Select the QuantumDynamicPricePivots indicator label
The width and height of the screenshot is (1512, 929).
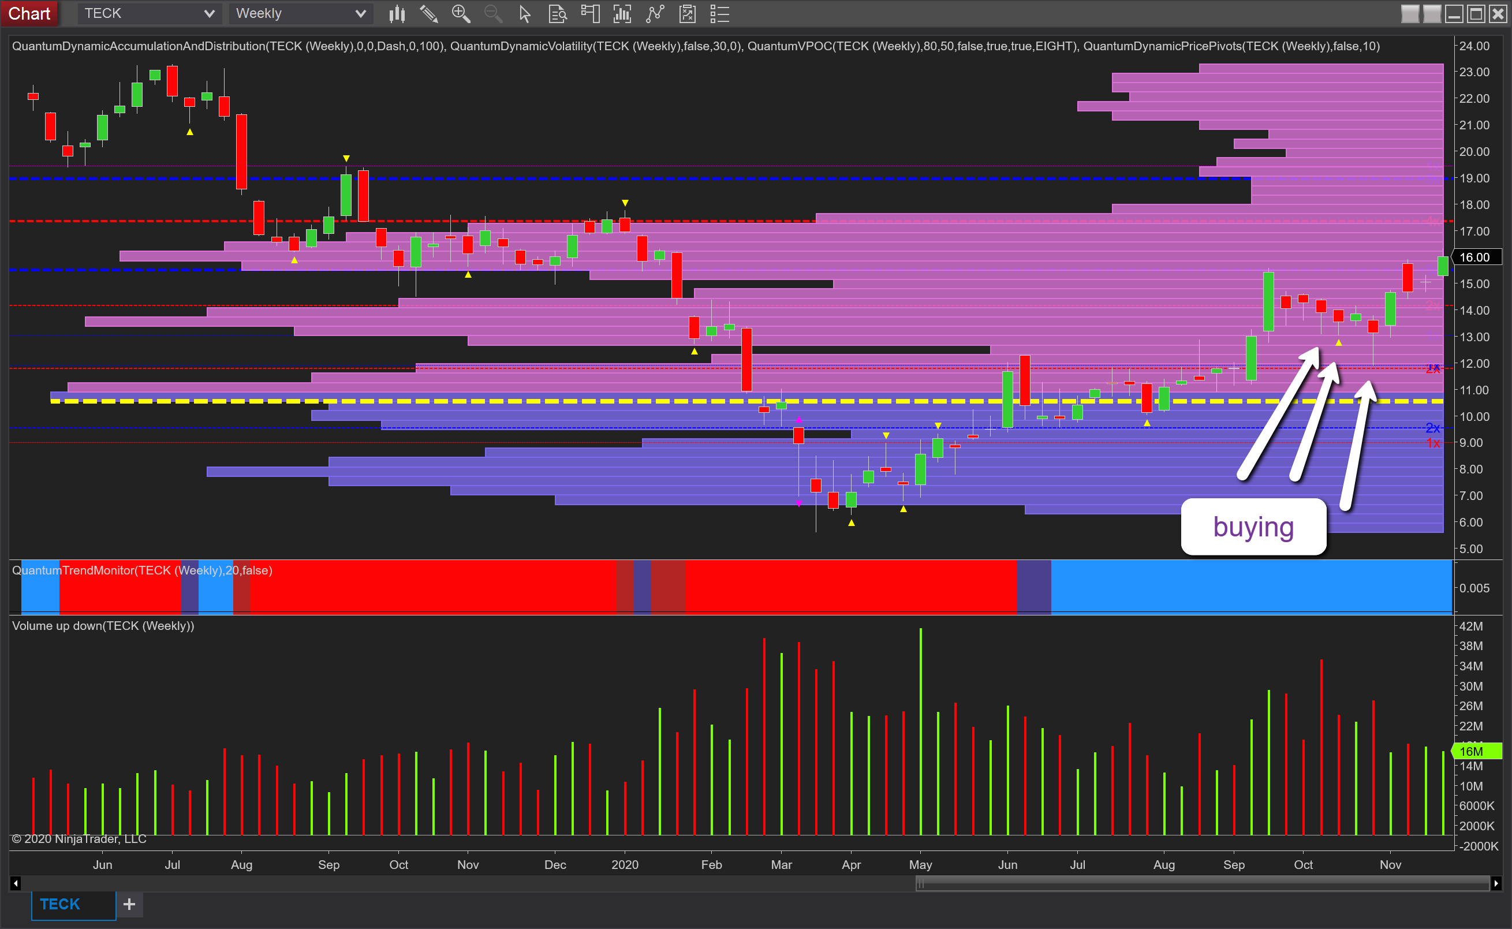click(x=1231, y=46)
